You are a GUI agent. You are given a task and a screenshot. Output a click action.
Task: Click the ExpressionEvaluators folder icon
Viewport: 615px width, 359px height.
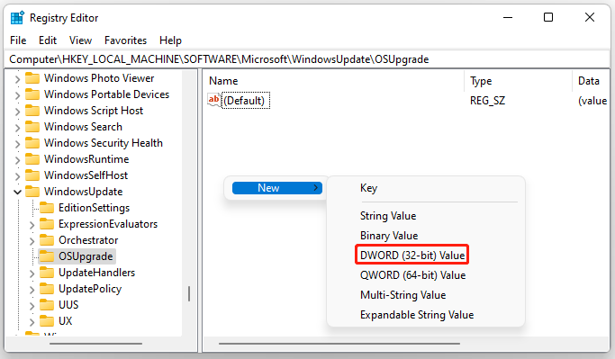[47, 224]
